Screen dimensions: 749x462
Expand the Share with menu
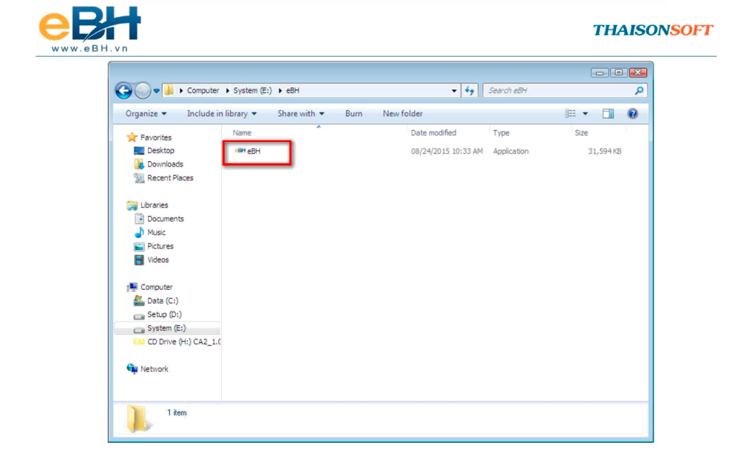pyautogui.click(x=300, y=114)
